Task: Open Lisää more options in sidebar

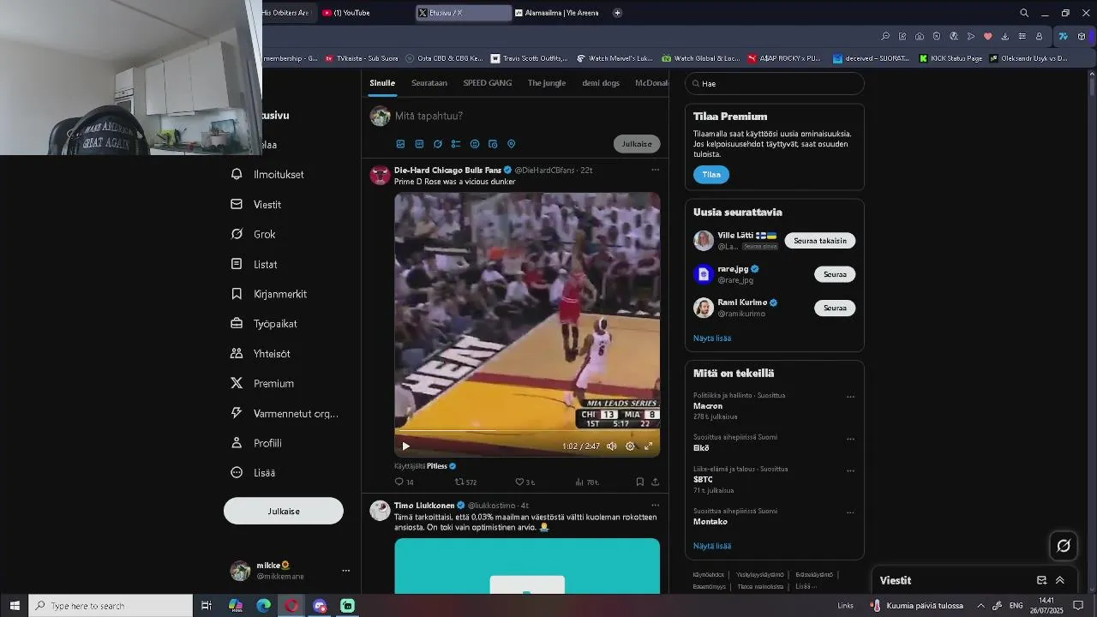Action: point(254,473)
